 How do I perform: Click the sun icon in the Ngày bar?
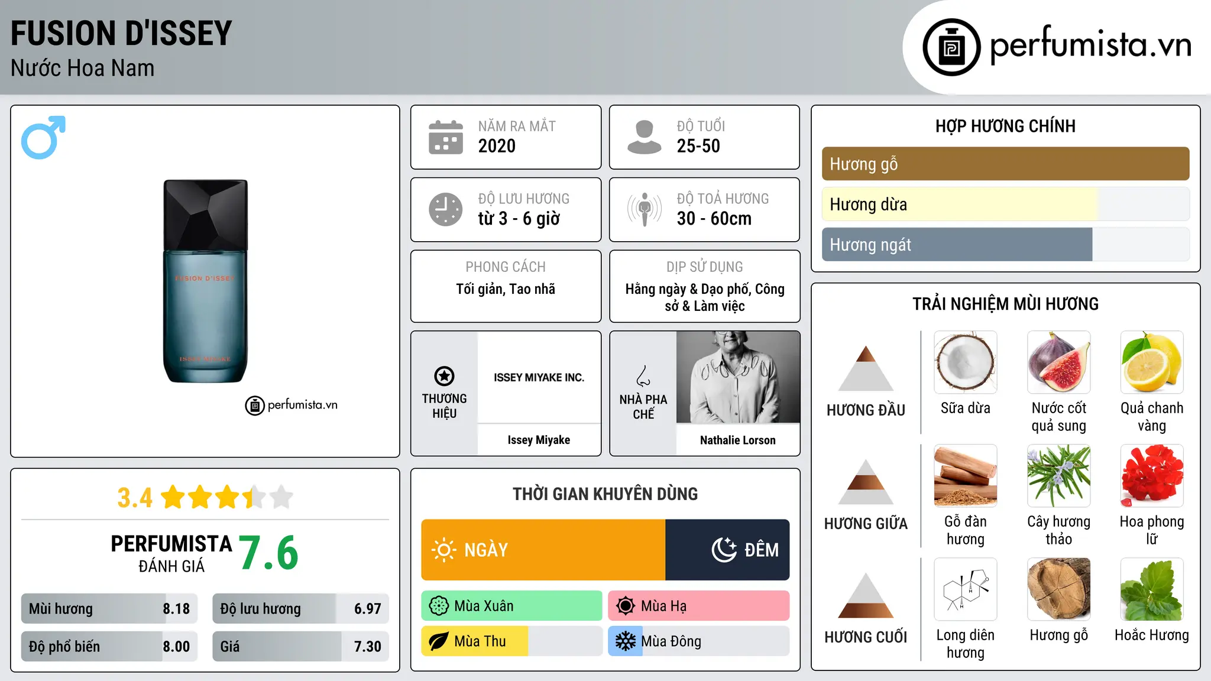[x=443, y=550]
